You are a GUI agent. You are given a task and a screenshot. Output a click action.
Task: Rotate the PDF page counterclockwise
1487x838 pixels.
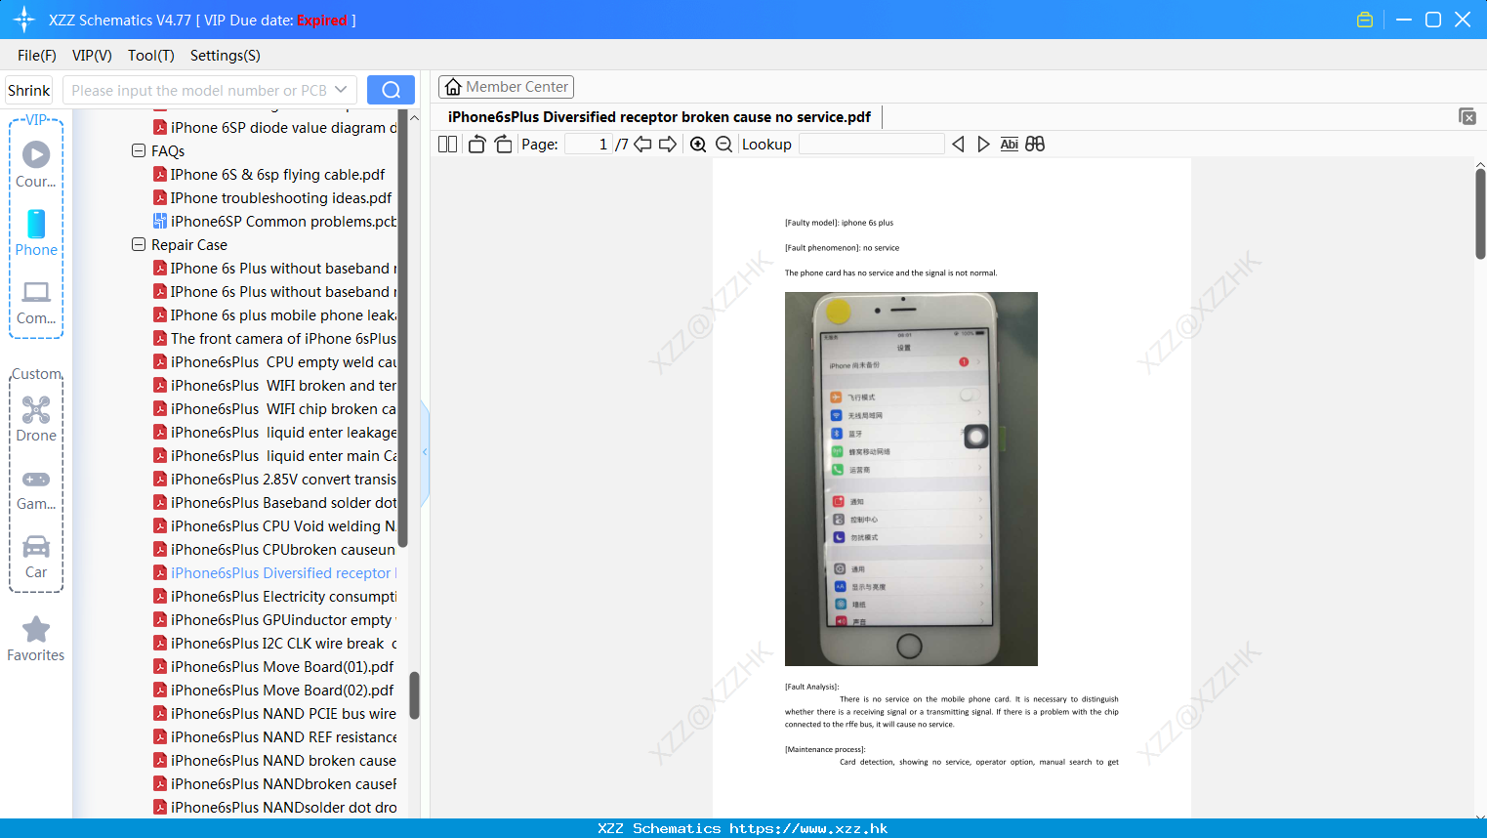pos(476,145)
